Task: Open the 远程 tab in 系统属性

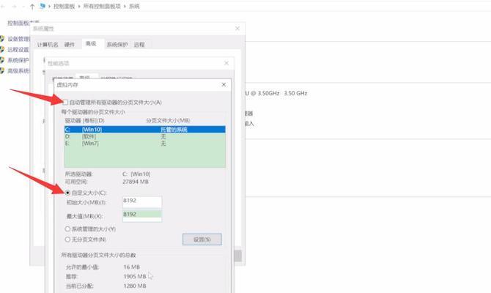Action: pos(139,45)
